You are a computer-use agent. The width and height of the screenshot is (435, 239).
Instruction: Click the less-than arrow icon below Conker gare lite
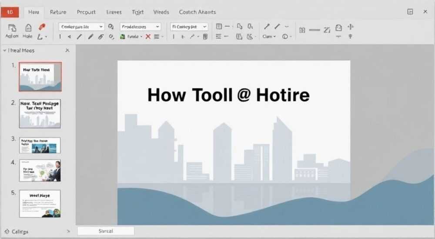click(69, 37)
